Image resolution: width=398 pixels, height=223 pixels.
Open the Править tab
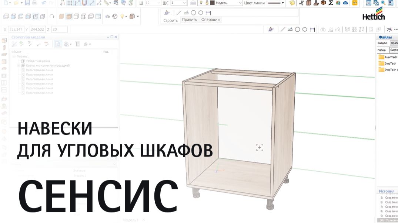point(189,20)
